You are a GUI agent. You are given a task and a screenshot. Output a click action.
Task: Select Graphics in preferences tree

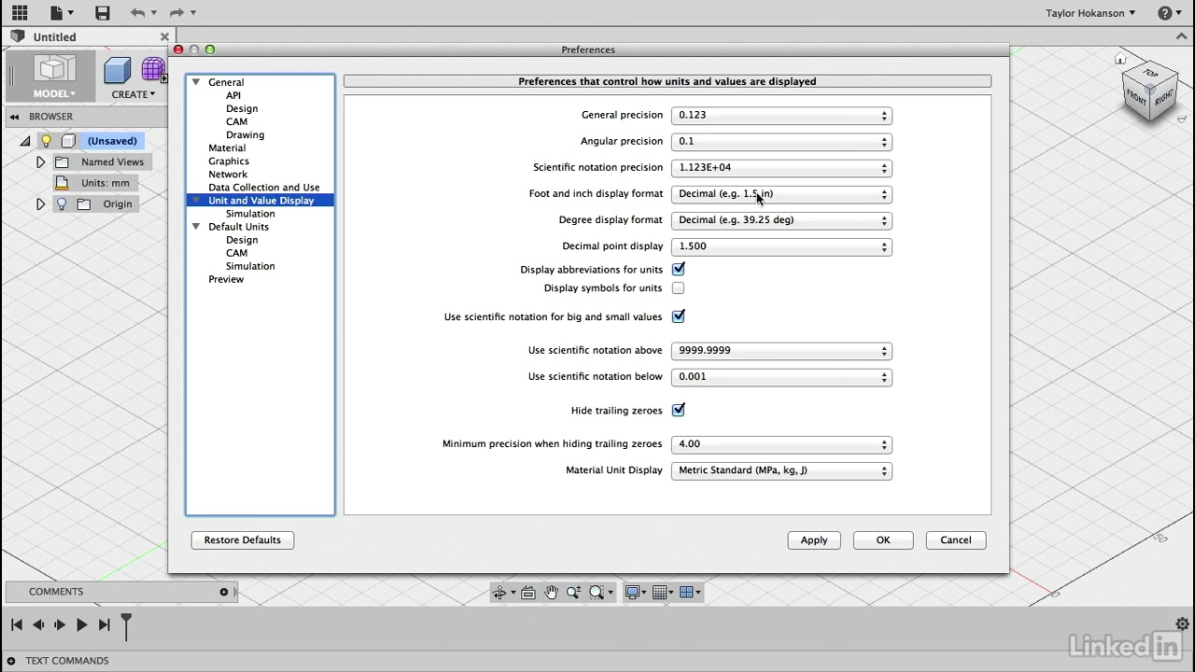(229, 161)
